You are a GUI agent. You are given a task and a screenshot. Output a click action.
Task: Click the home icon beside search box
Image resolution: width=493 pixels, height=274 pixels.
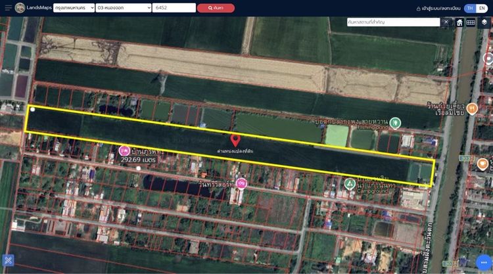[459, 22]
